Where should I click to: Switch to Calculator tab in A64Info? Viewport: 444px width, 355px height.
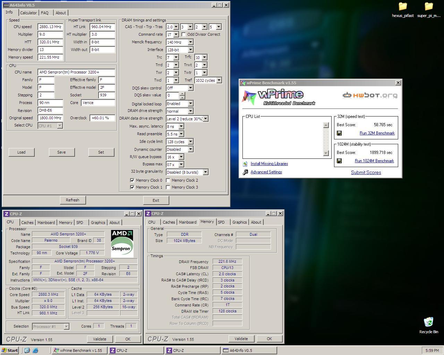pos(28,13)
